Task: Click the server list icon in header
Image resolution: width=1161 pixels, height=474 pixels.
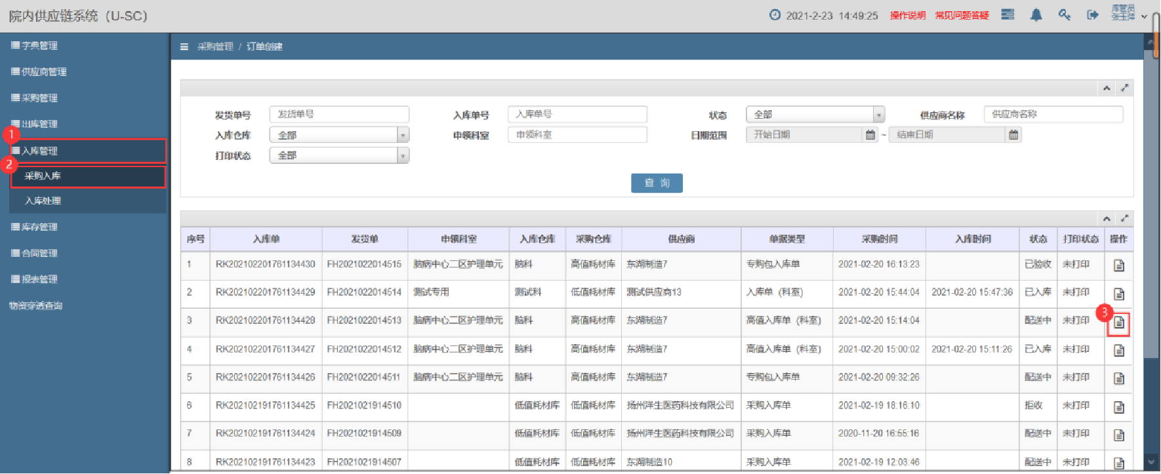Action: [1008, 15]
